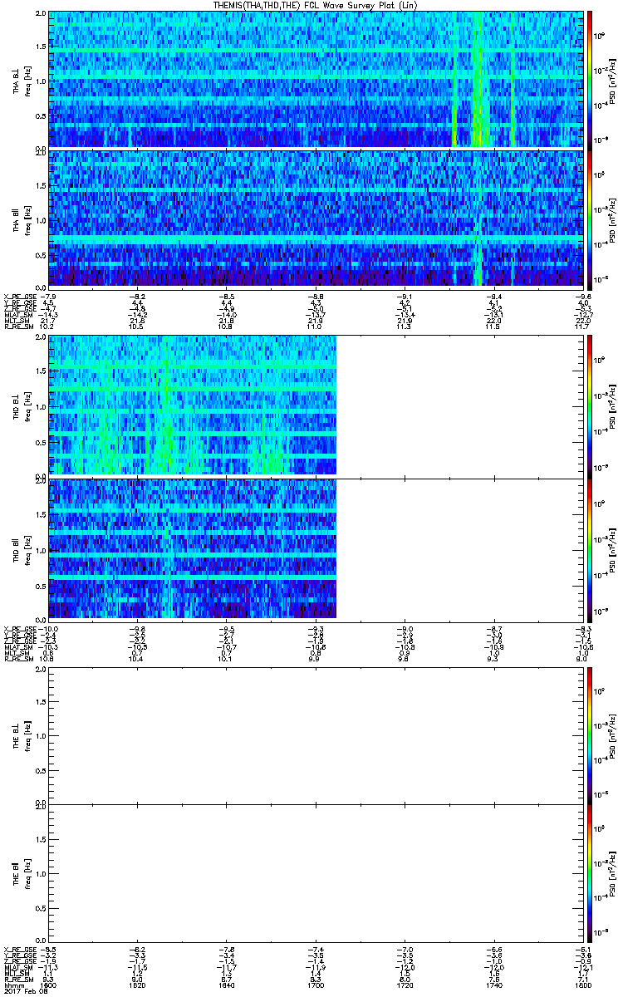Image resolution: width=623 pixels, height=997 pixels.
Task: Click the color bar beside THE B-parallel panel
Action: click(591, 874)
